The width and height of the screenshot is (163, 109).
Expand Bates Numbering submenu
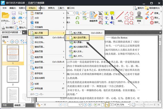click(47, 27)
